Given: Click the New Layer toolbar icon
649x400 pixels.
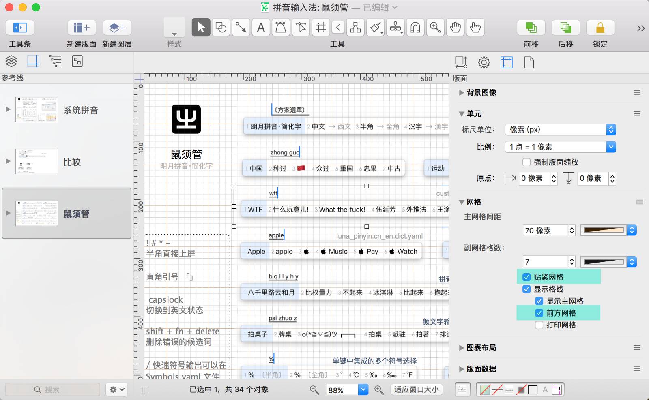Looking at the screenshot, I should click(x=117, y=28).
